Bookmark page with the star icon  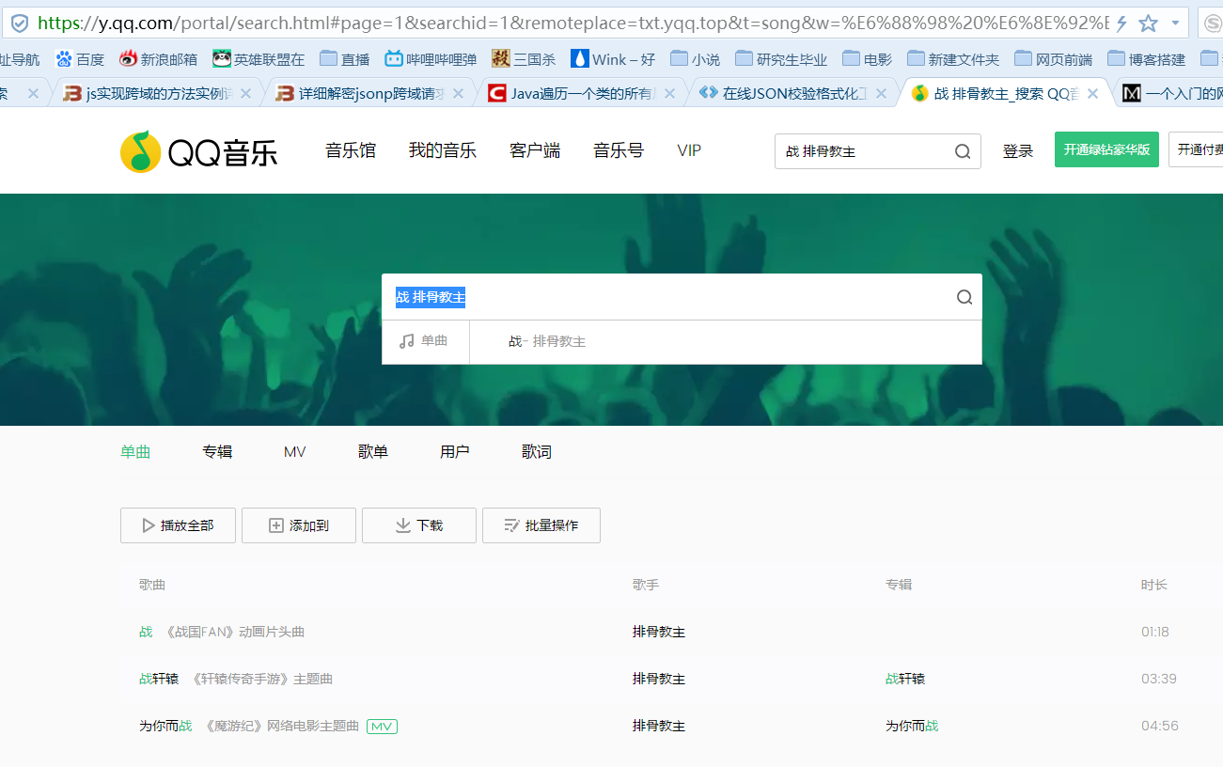tap(1148, 23)
